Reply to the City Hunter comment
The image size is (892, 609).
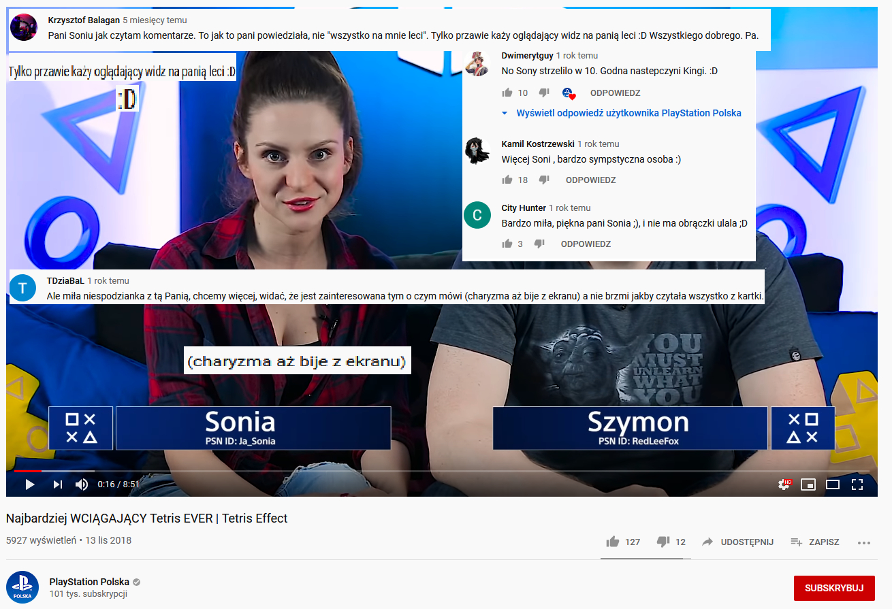click(x=586, y=244)
